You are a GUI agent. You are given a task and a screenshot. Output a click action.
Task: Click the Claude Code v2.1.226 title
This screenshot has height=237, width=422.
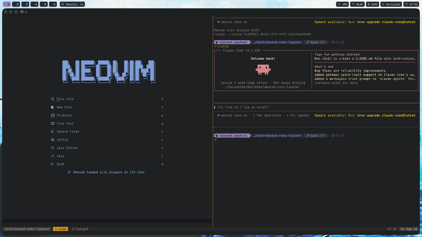pos(241,51)
